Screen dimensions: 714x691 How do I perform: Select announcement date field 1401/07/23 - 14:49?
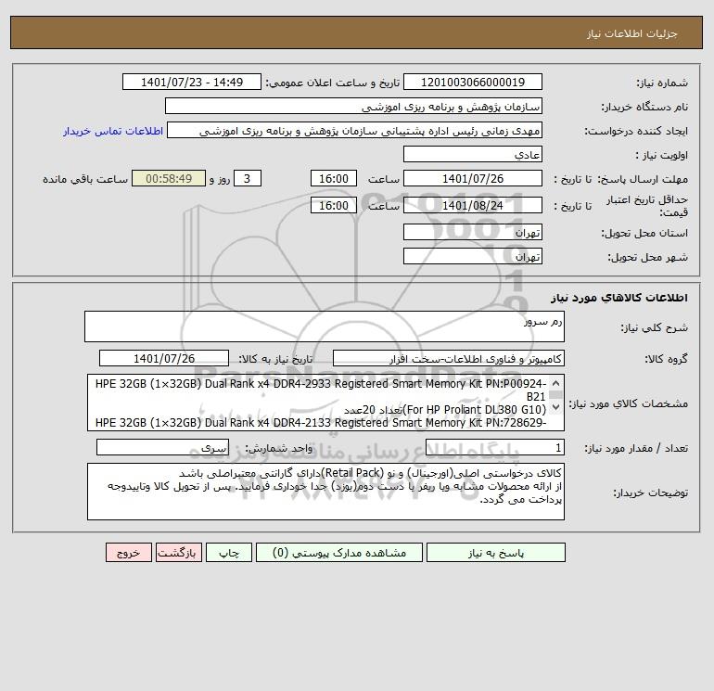[x=192, y=82]
